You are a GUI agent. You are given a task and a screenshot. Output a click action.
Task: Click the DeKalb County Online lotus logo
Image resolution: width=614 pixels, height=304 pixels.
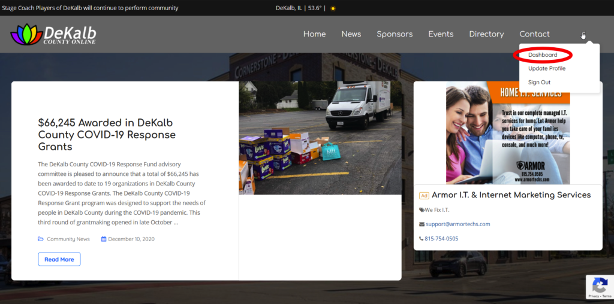click(x=26, y=35)
